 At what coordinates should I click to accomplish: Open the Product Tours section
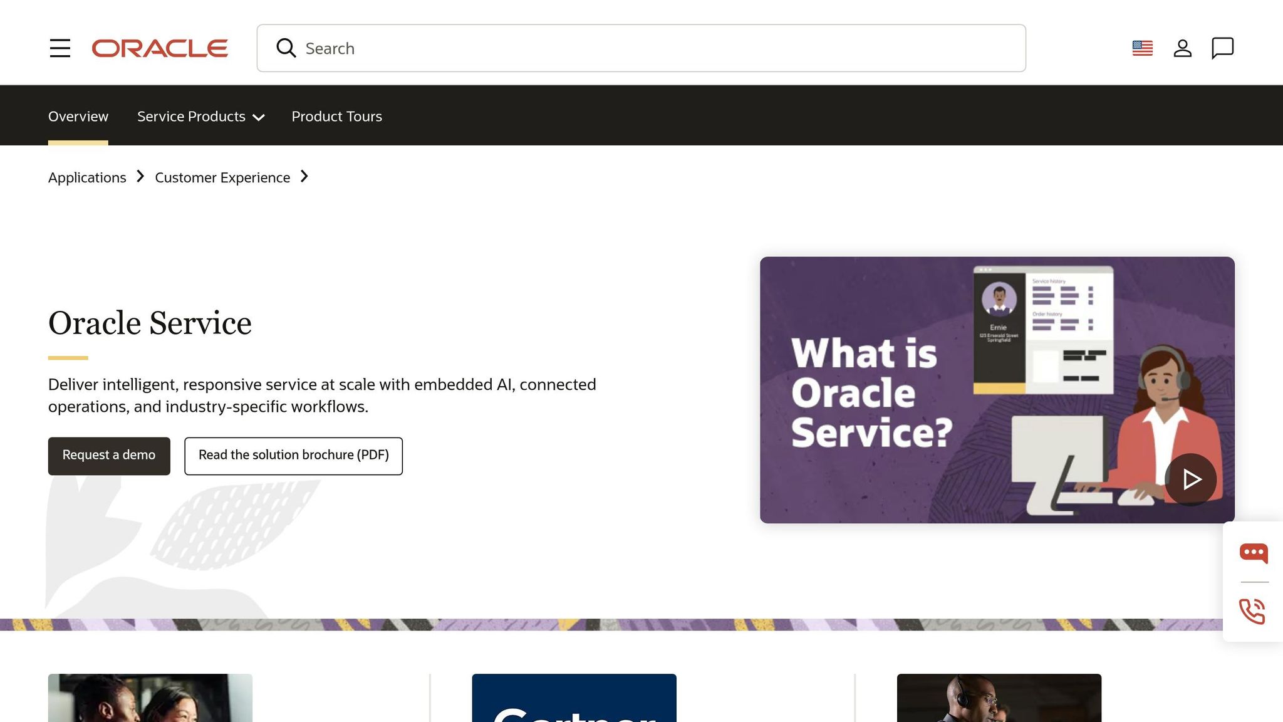coord(336,117)
